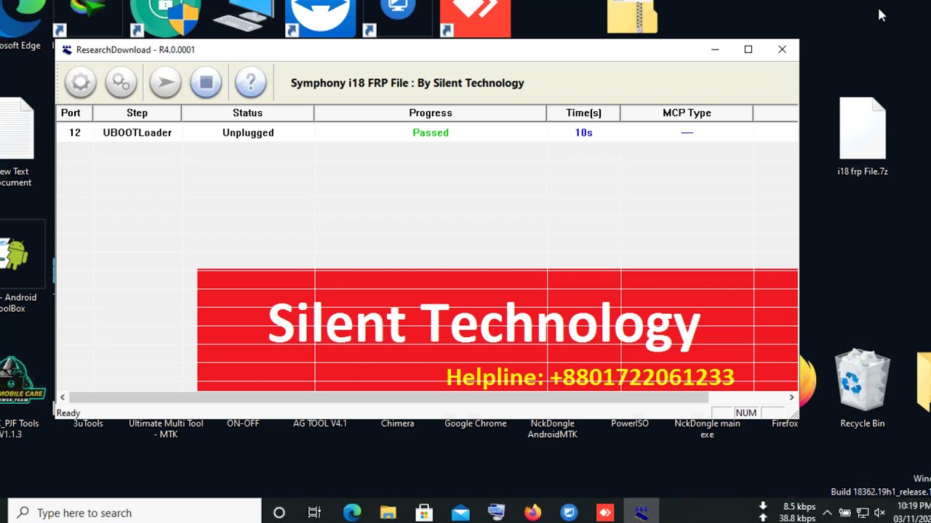Maximize the ResearchDownload window

click(748, 49)
